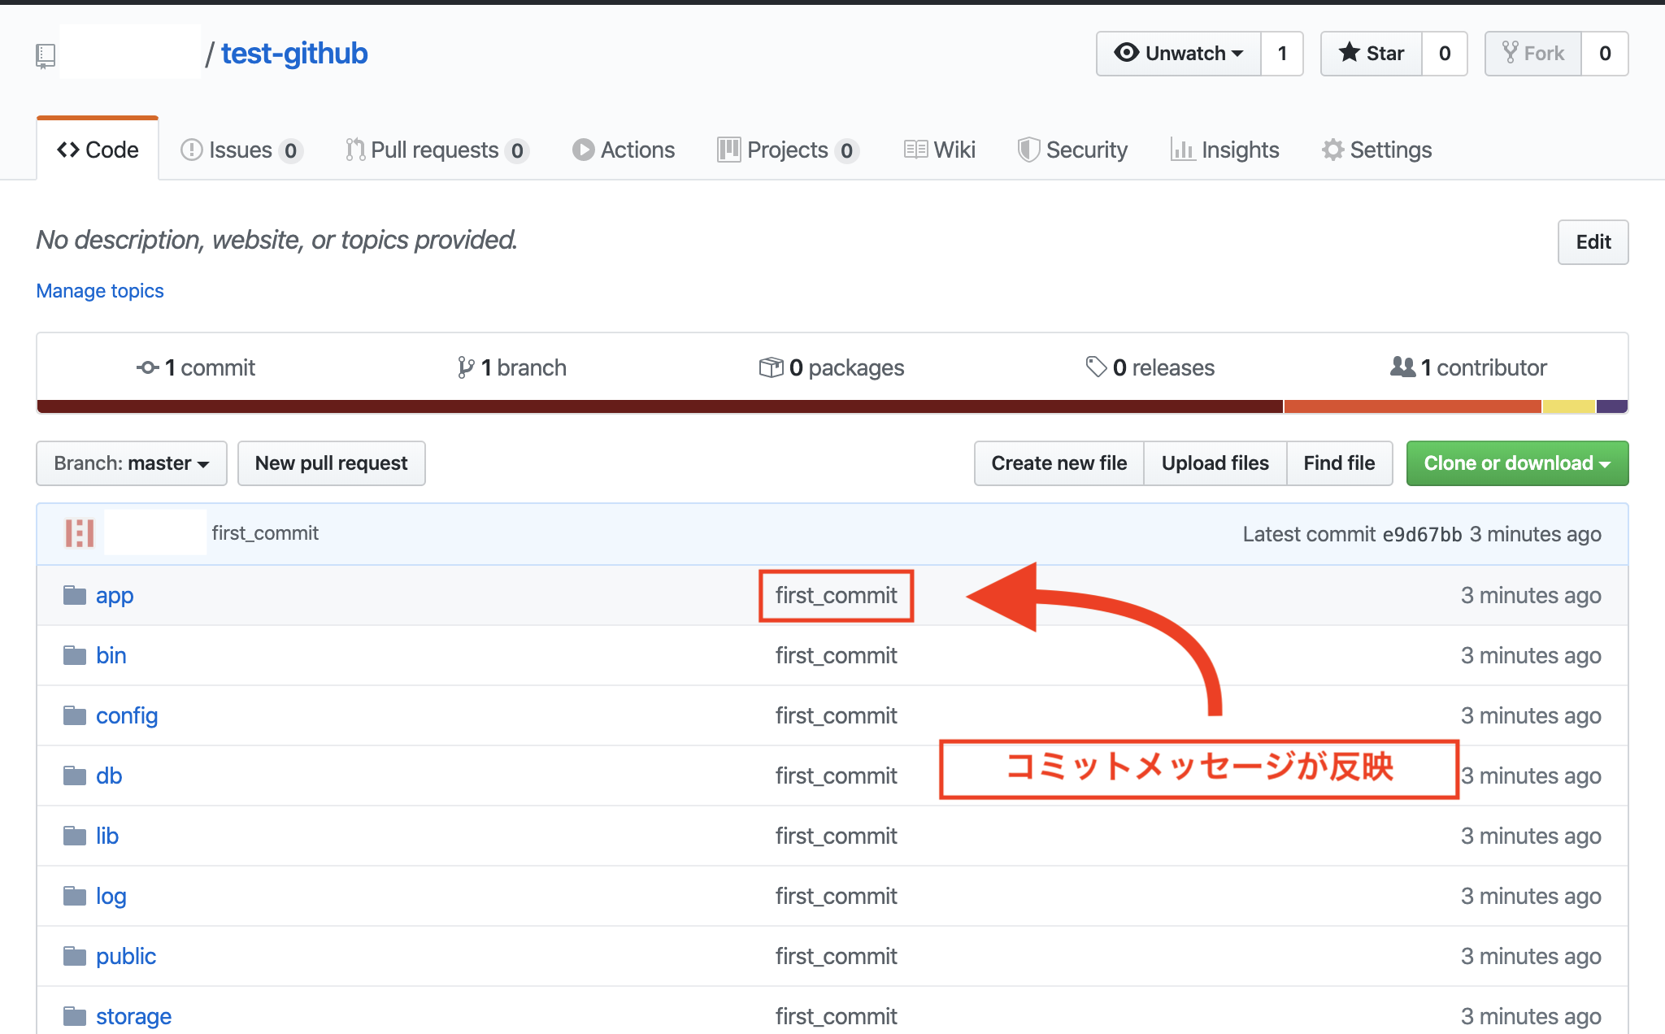Click the Manage topics link
This screenshot has width=1665, height=1034.
pos(100,291)
